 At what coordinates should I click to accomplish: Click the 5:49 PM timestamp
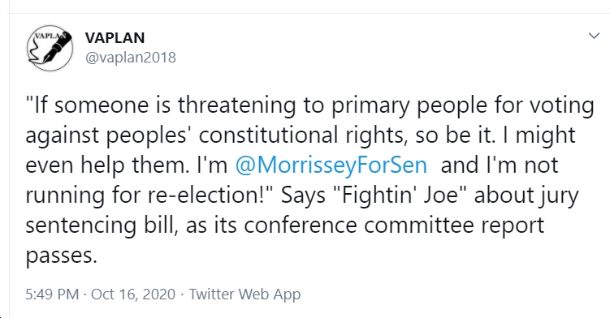(x=52, y=294)
